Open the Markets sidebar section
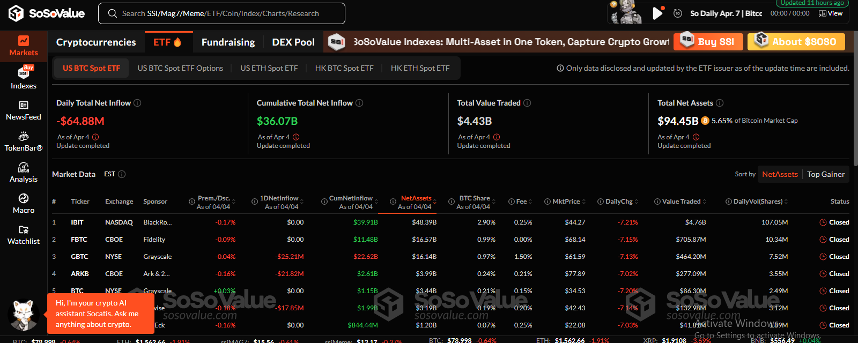This screenshot has width=858, height=343. pyautogui.click(x=24, y=46)
